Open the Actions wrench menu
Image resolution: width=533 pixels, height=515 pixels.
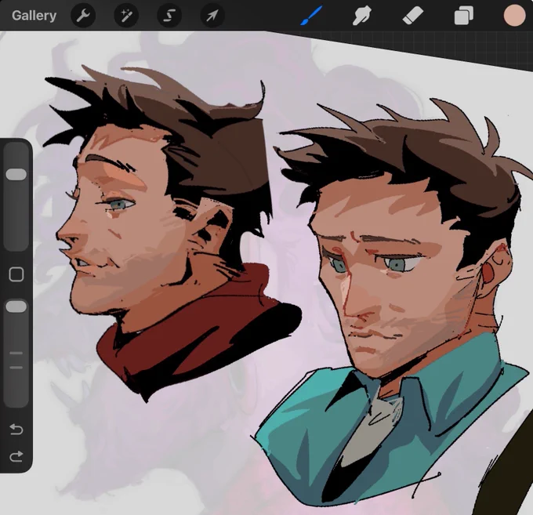[x=83, y=16]
